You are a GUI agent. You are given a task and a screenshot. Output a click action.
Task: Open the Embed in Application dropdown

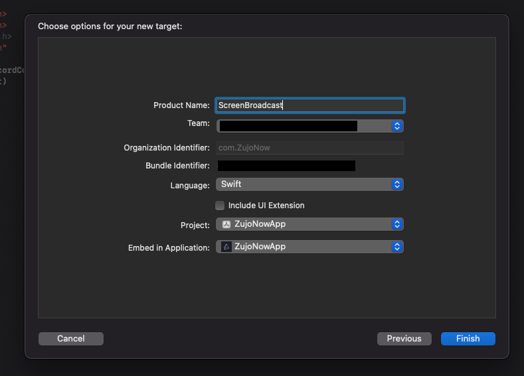[x=309, y=247]
